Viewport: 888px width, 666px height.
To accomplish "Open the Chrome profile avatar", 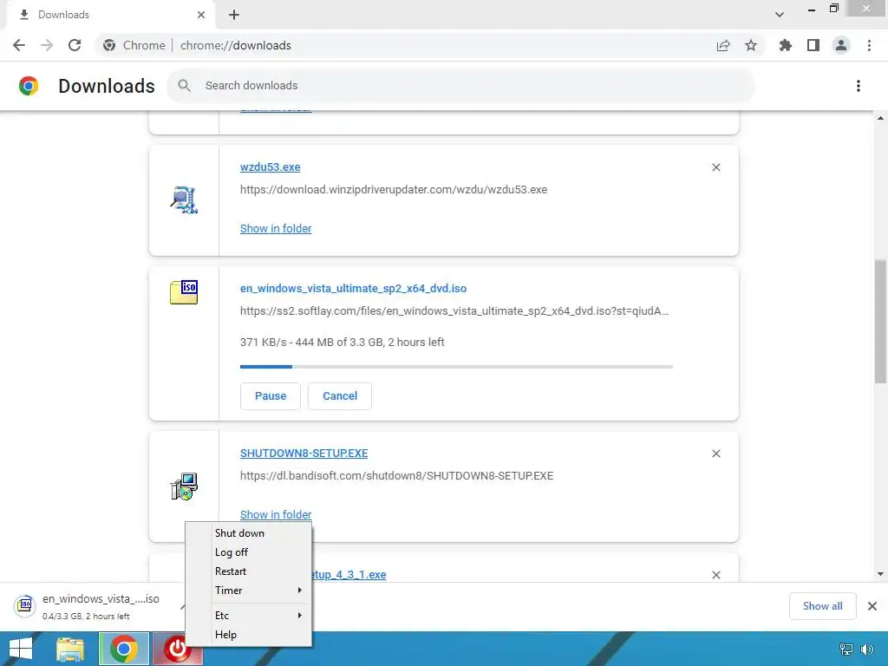I will click(841, 45).
